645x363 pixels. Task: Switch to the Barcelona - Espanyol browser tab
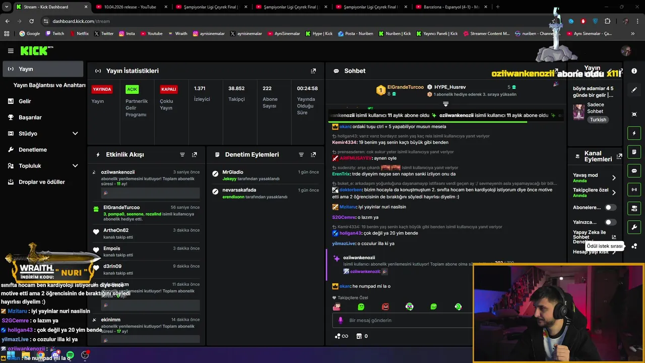[x=450, y=7]
